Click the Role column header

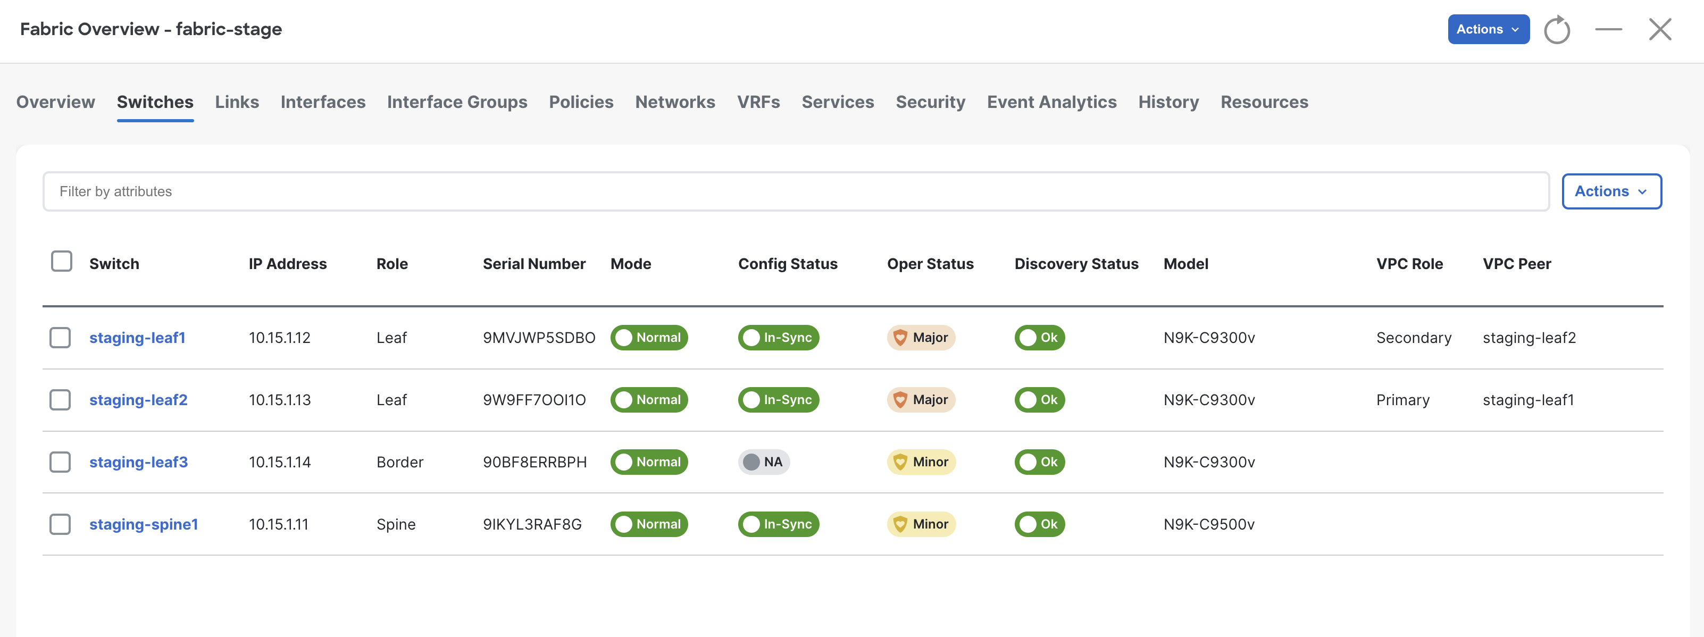pos(392,264)
